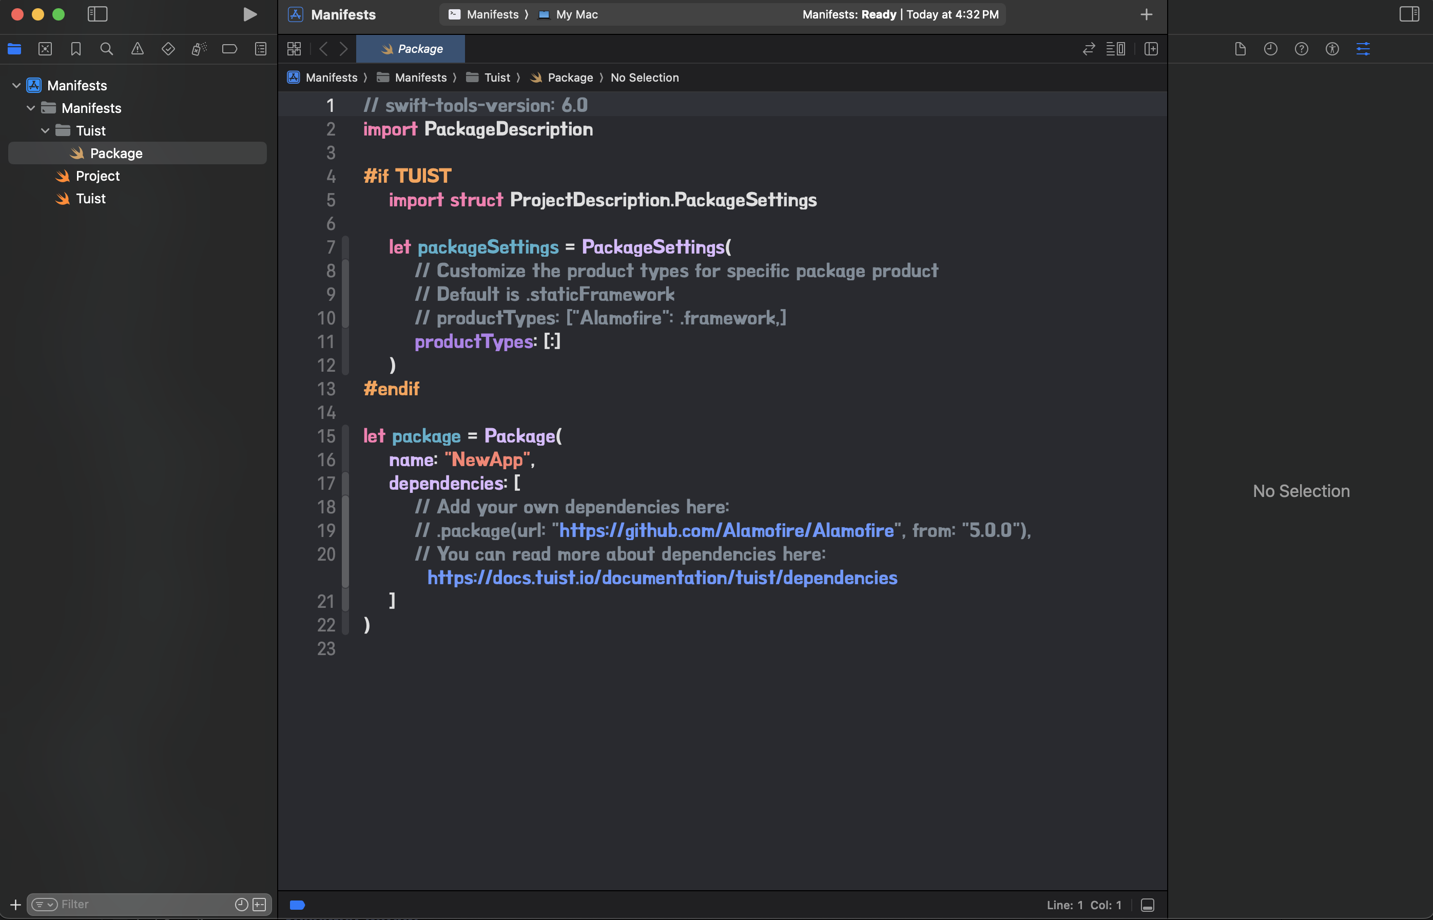Toggle the inspectors panel
This screenshot has width=1433, height=920.
(1409, 14)
